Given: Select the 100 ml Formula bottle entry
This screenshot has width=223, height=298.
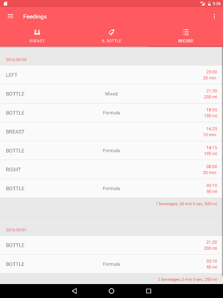Looking at the screenshot, I should [111, 151].
